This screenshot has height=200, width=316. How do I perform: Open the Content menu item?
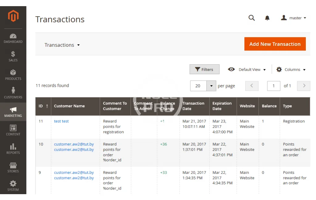coord(13,130)
